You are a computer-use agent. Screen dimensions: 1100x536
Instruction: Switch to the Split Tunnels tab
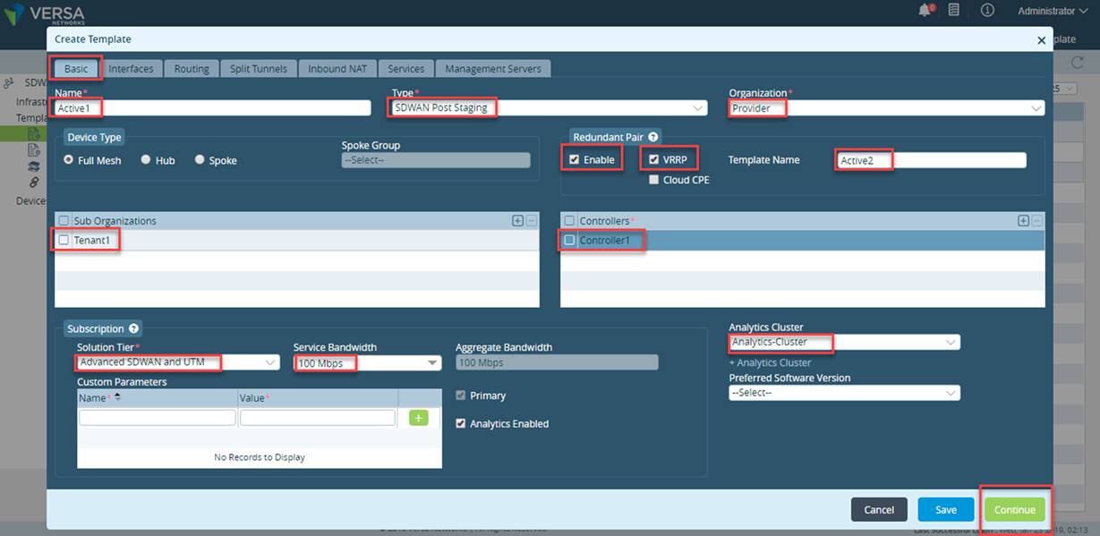[x=259, y=69]
